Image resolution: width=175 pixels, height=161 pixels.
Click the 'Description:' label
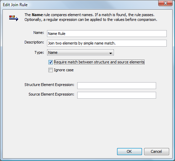pos(34,42)
